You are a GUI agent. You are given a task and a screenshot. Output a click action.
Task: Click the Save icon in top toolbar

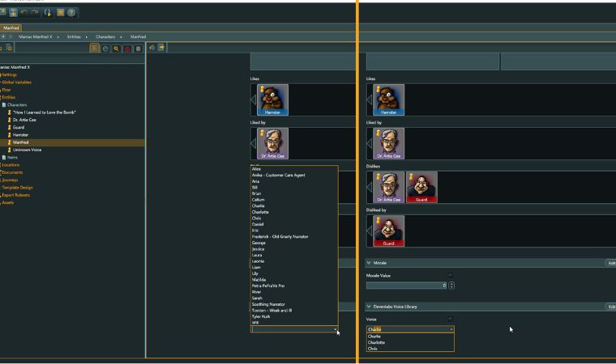[x=13, y=13]
